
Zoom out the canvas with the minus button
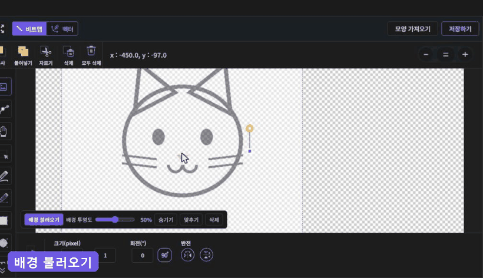click(426, 55)
